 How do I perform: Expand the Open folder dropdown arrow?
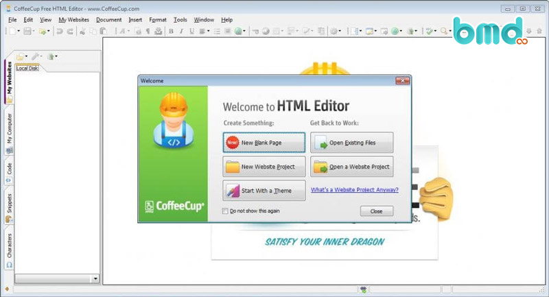(x=48, y=31)
